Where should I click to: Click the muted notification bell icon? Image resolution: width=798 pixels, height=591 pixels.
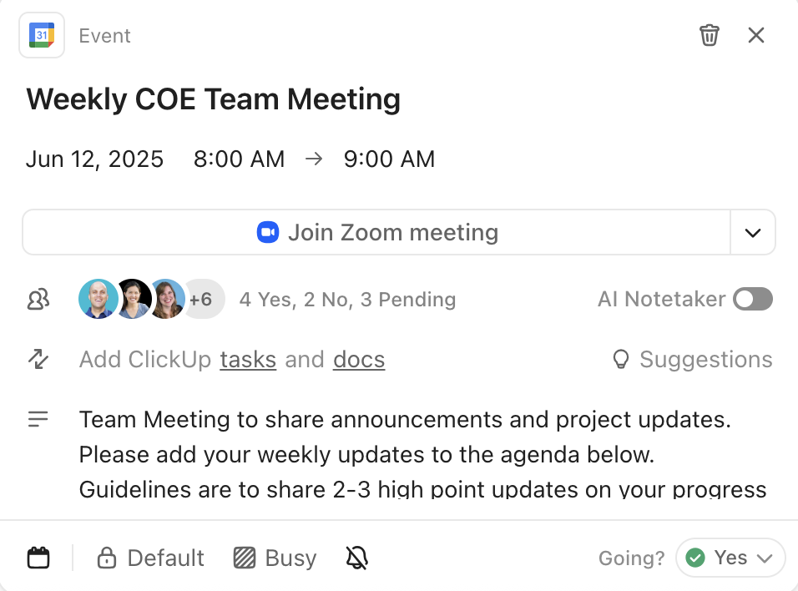(x=356, y=557)
